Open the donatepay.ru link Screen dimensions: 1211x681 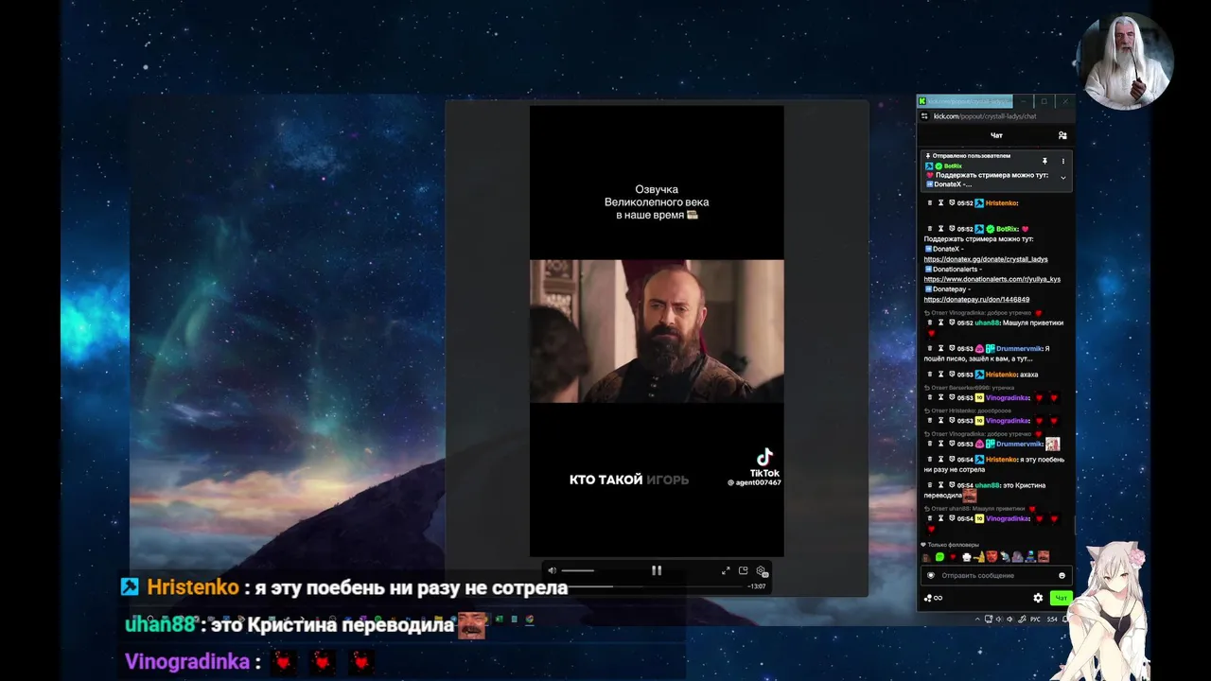(976, 299)
